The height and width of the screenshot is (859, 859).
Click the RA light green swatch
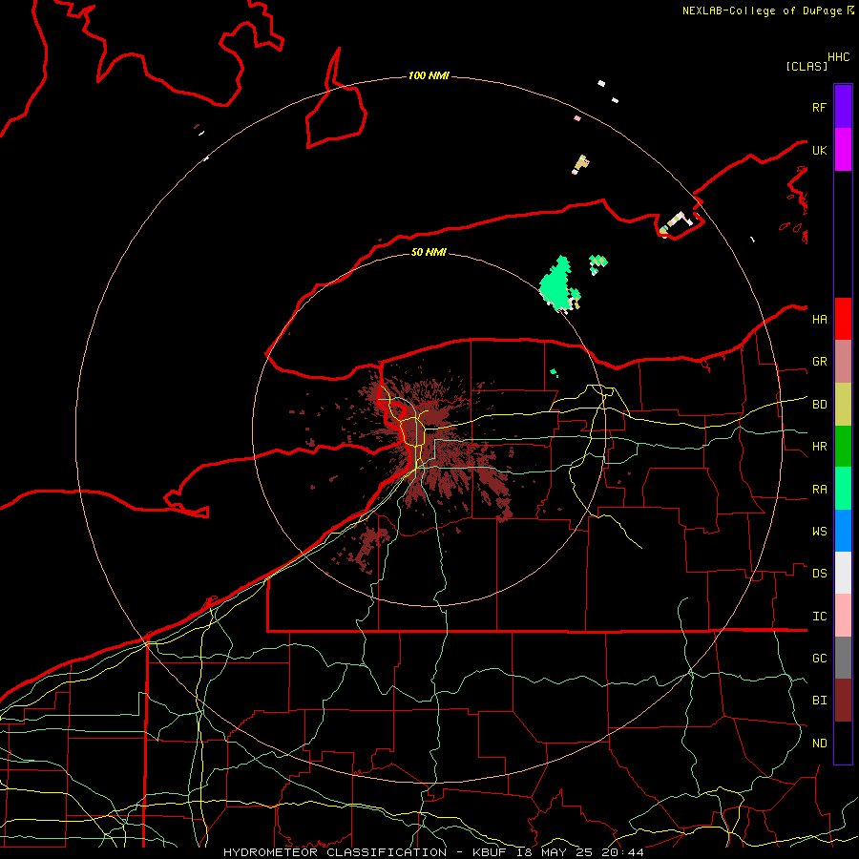(x=843, y=489)
